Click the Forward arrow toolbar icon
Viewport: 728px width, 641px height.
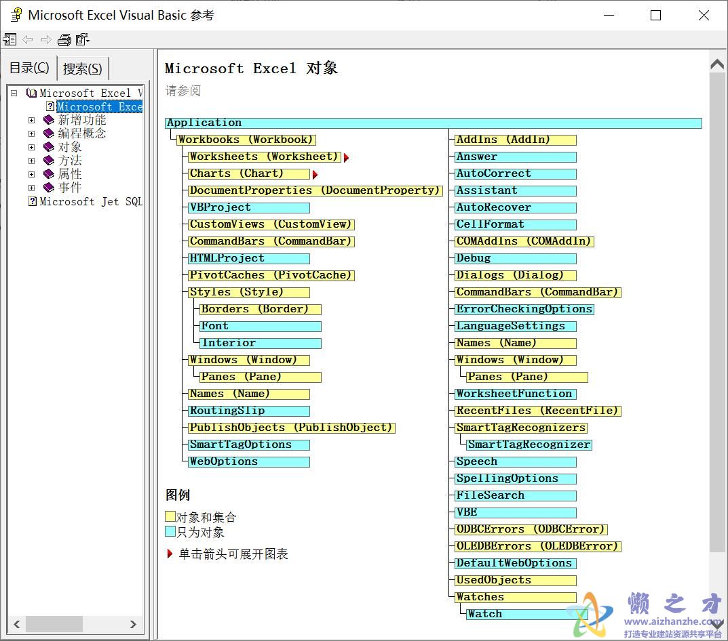(x=46, y=40)
